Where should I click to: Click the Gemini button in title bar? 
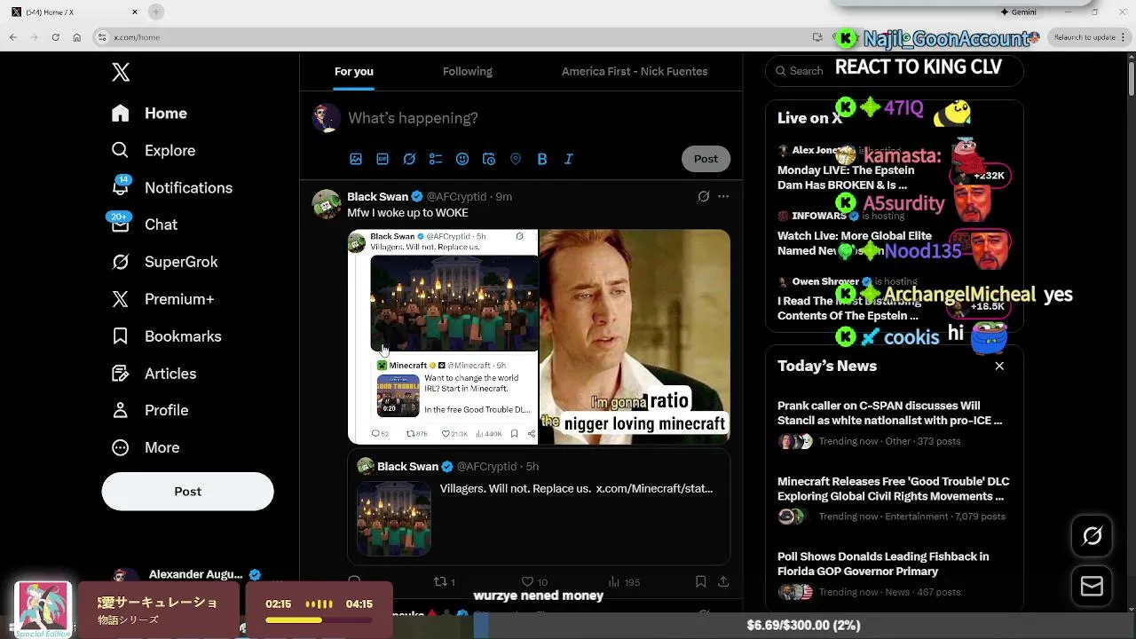pyautogui.click(x=1018, y=12)
